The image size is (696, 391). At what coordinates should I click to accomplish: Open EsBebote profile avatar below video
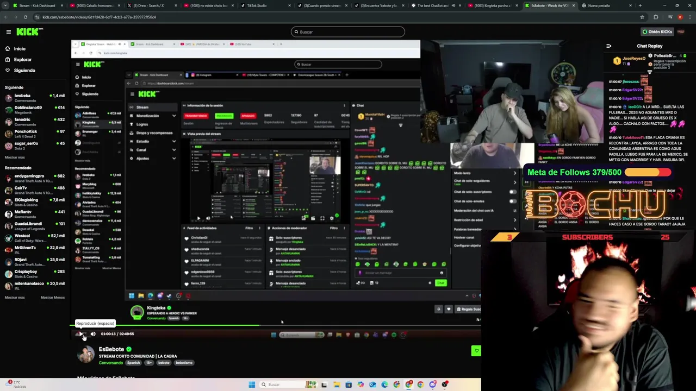(86, 355)
